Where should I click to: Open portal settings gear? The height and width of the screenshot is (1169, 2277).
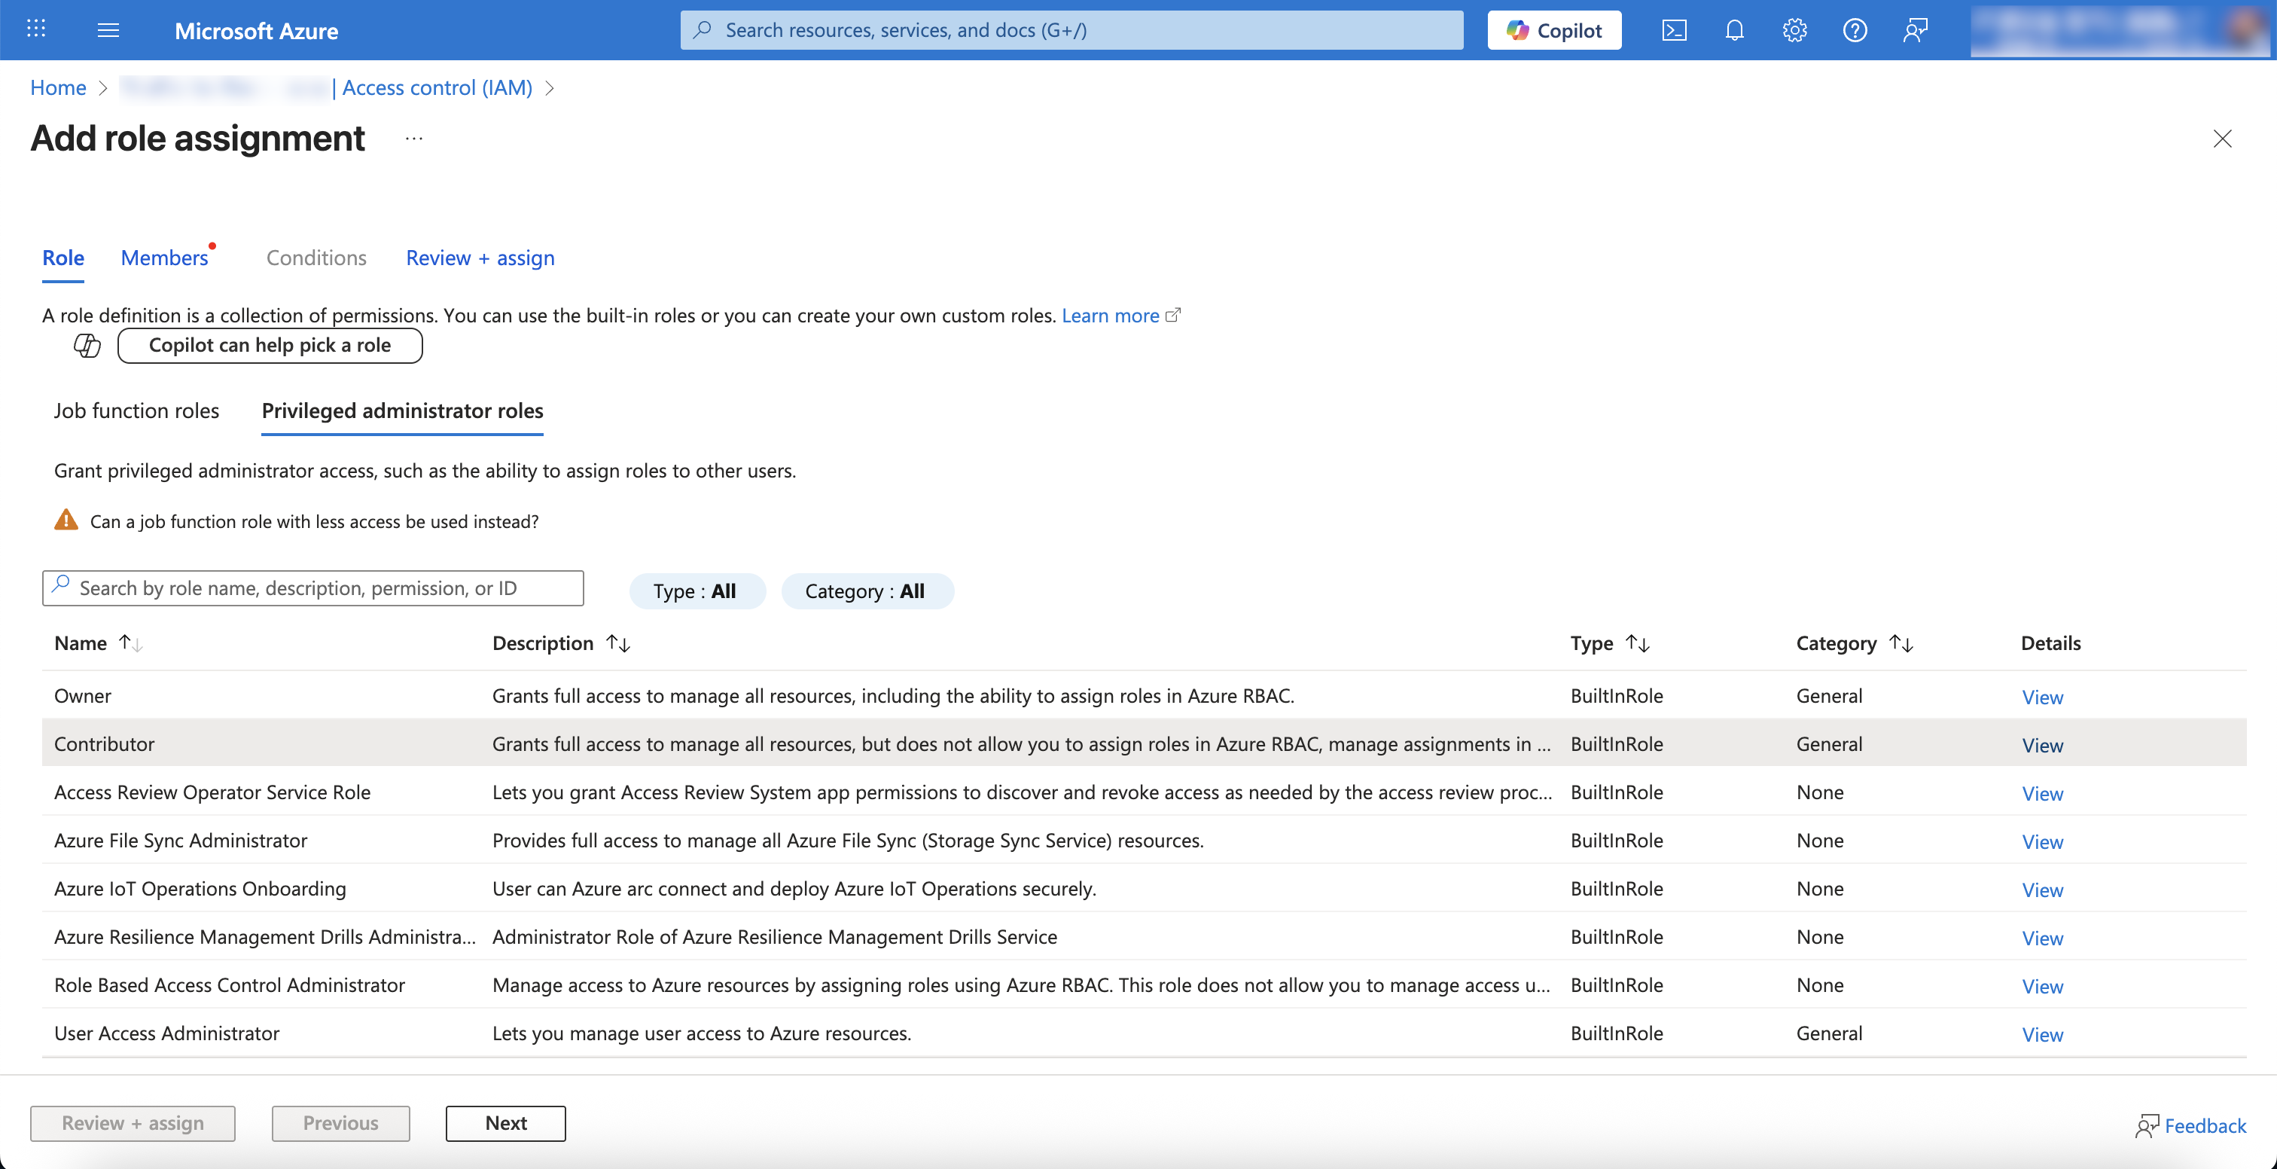pyautogui.click(x=1794, y=30)
